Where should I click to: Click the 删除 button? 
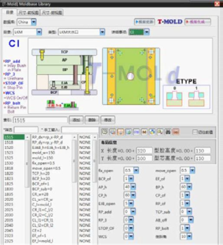tap(92, 120)
